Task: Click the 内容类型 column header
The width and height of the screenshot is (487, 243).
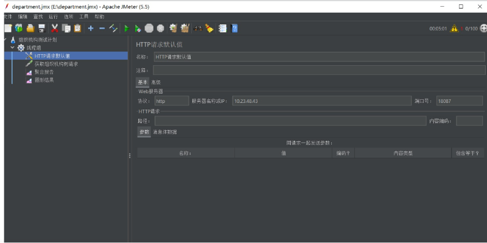Action: point(403,153)
